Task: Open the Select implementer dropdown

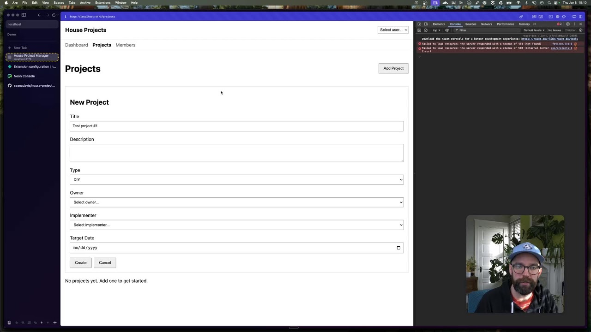Action: click(x=237, y=225)
